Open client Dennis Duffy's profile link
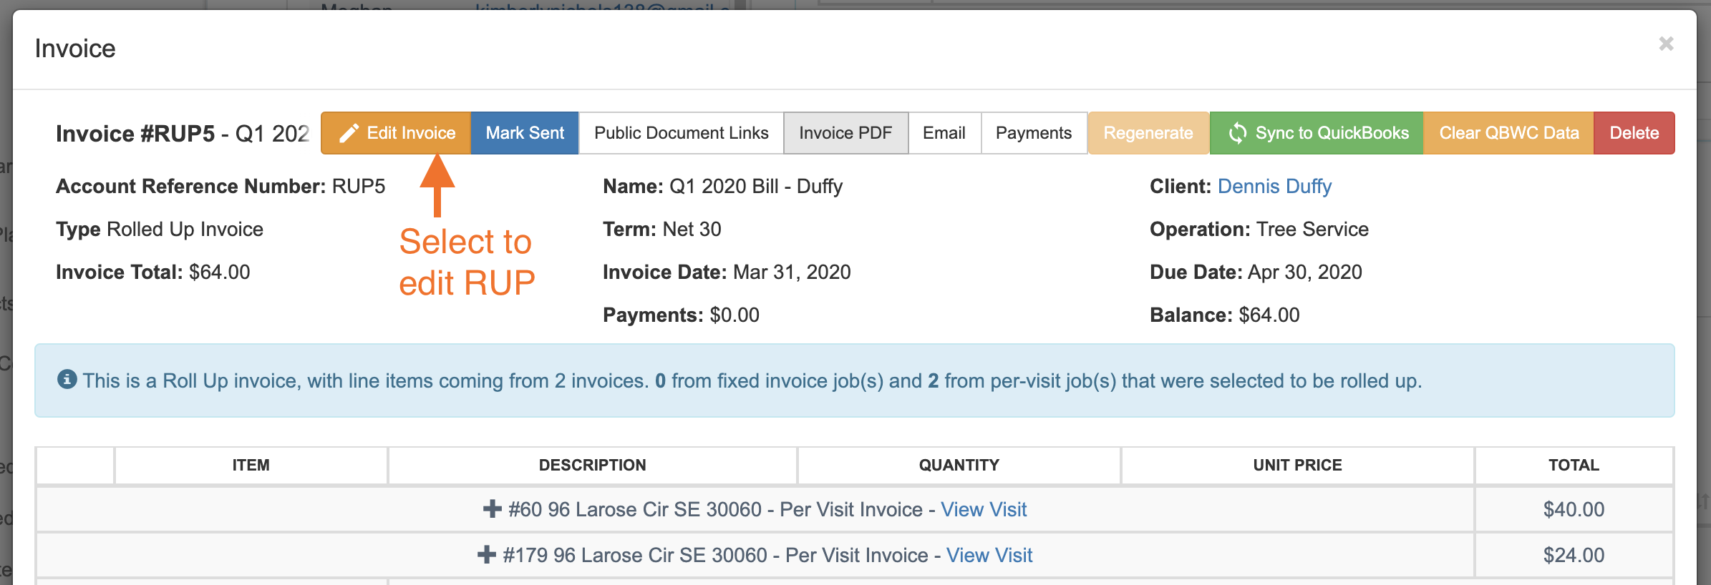The width and height of the screenshot is (1711, 585). [1274, 187]
